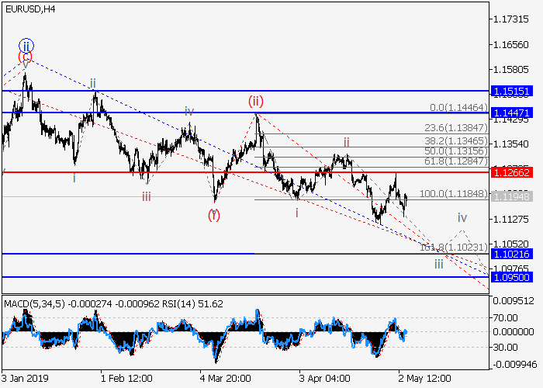The image size is (543, 388).
Task: Select the red 1.12662 price level tag
Action: [x=511, y=171]
